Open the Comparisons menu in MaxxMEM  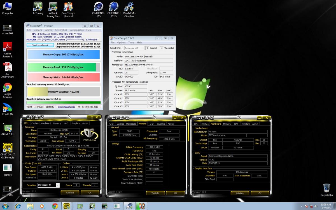[x=76, y=30]
